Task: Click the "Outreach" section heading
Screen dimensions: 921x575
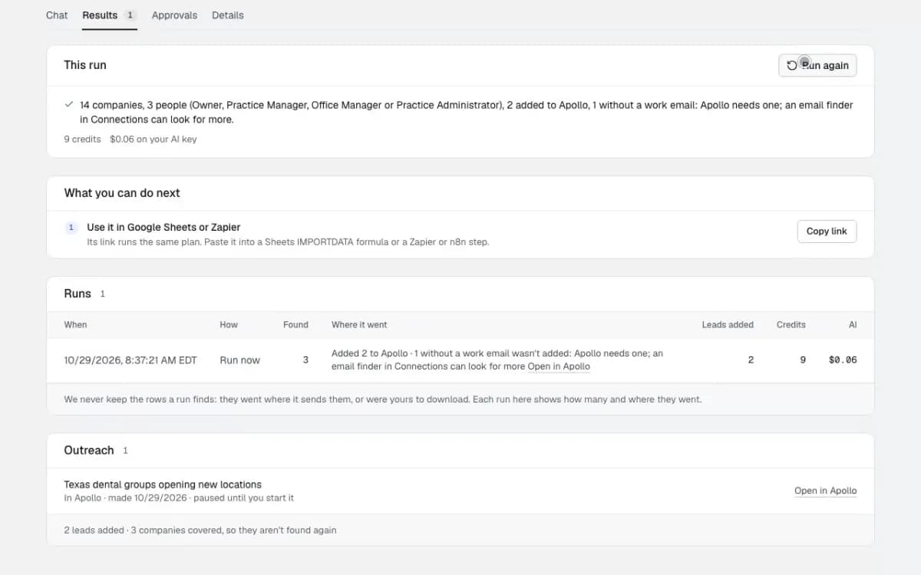Action: (89, 451)
